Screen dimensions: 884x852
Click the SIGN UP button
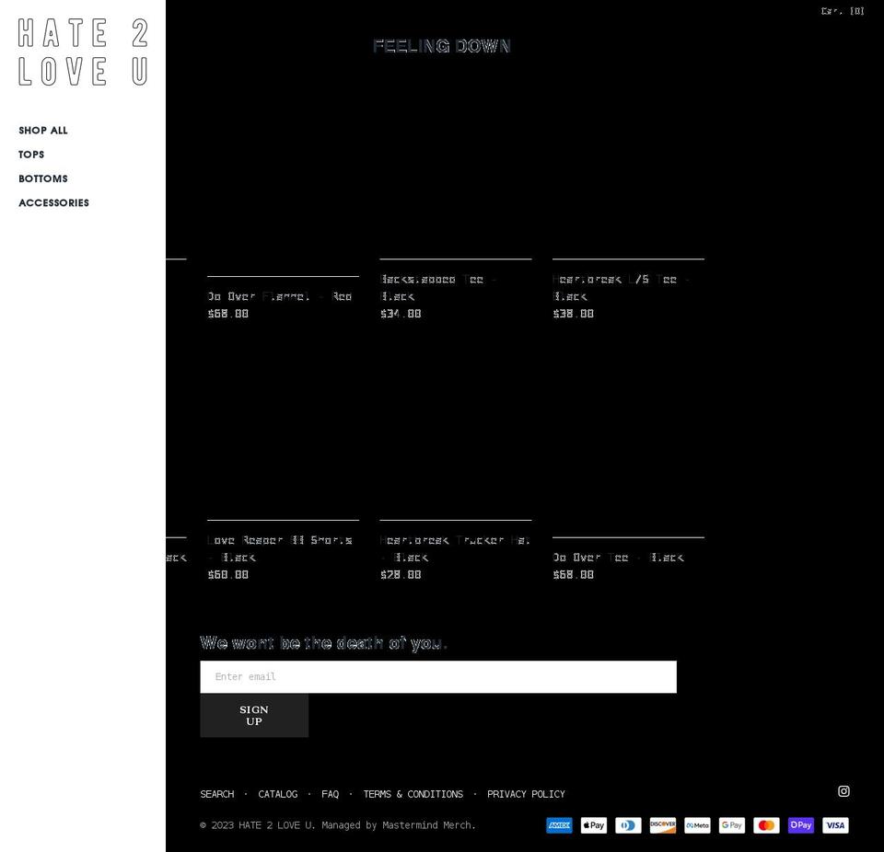pos(254,716)
